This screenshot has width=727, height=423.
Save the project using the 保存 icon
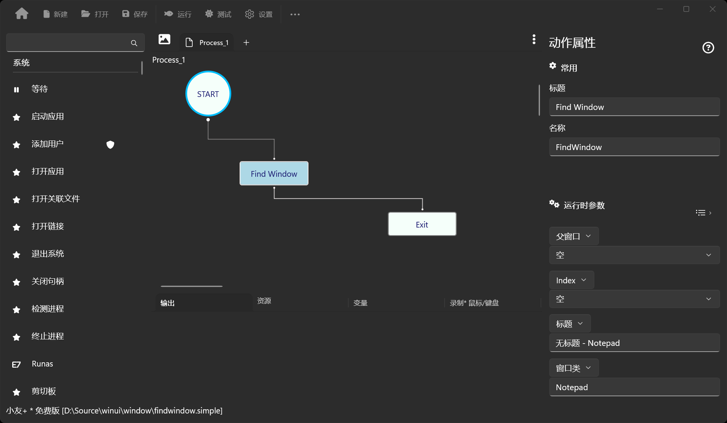(125, 14)
